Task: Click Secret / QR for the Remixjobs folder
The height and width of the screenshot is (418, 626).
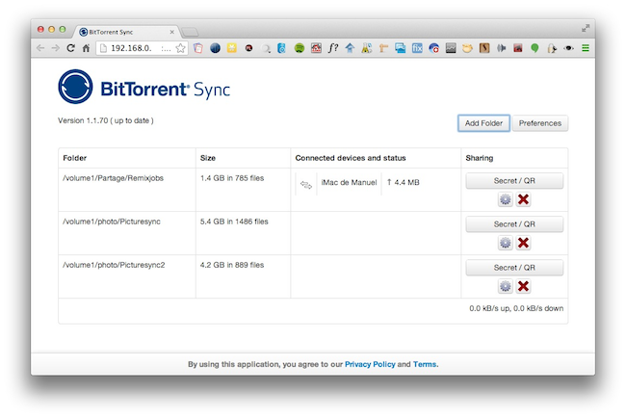Action: pos(514,181)
